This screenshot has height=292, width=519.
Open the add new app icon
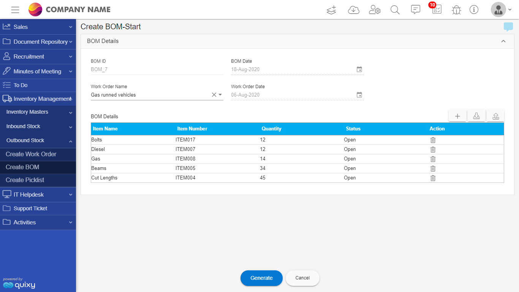[331, 10]
